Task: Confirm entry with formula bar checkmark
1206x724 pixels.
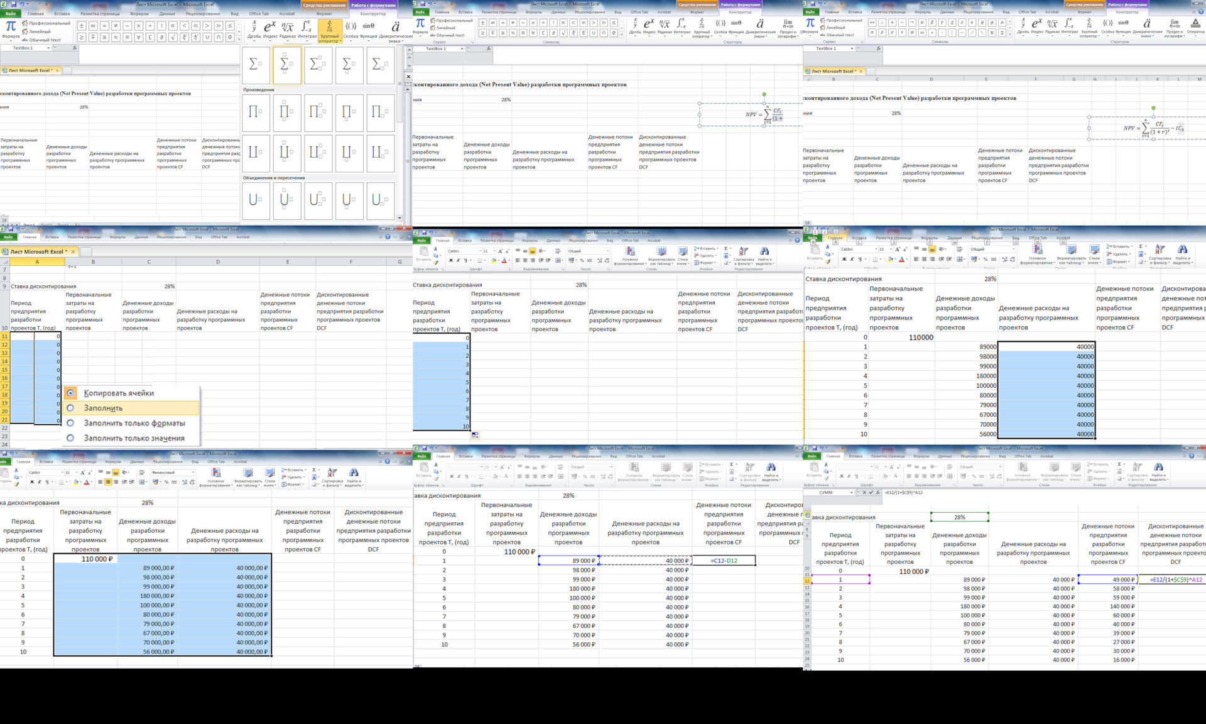Action: tap(871, 493)
